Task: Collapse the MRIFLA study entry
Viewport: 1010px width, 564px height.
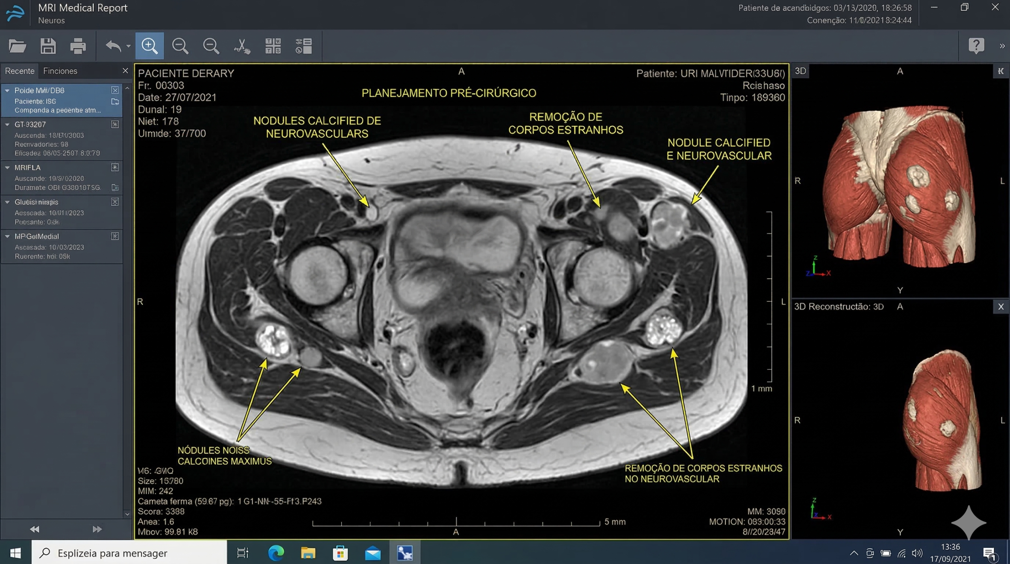Action: click(7, 167)
